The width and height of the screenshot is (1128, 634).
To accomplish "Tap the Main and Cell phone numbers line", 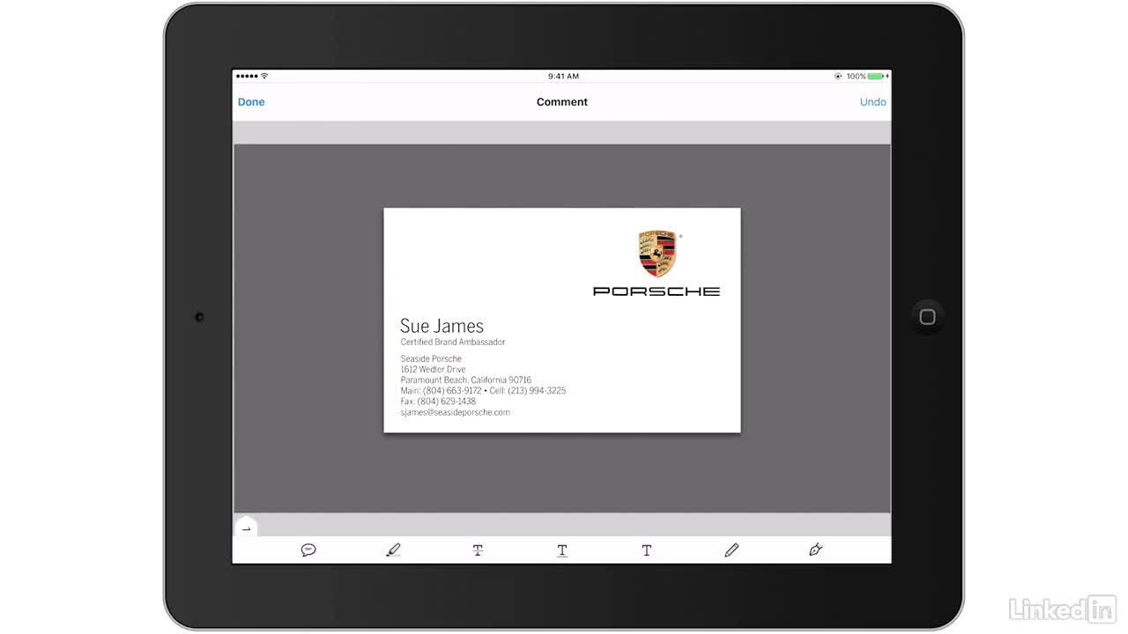I will pyautogui.click(x=483, y=391).
